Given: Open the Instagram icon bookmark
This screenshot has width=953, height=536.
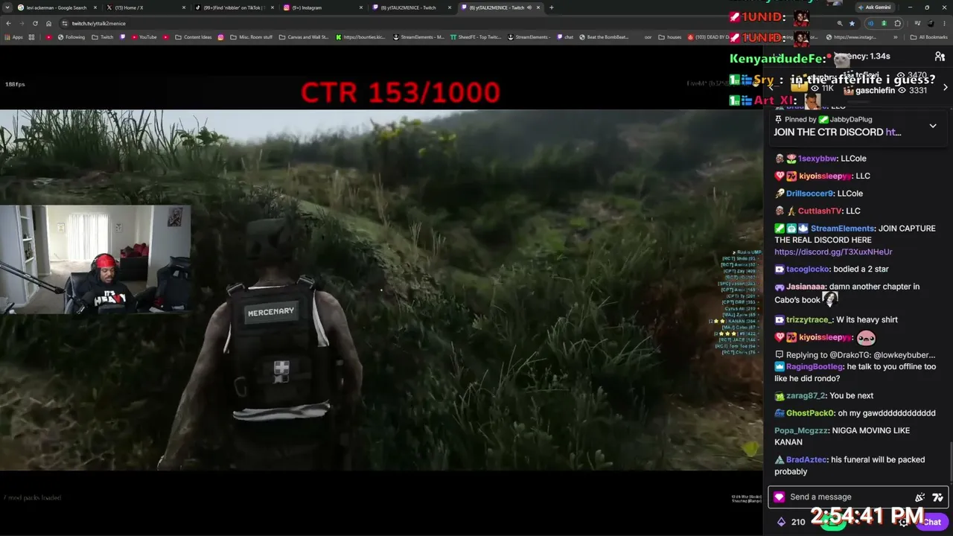Looking at the screenshot, I should [220, 37].
